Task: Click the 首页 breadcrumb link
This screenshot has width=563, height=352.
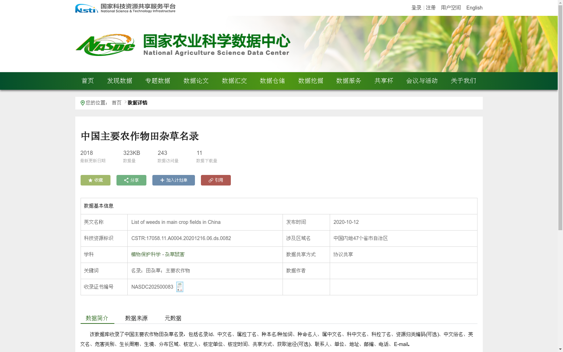Action: tap(116, 103)
